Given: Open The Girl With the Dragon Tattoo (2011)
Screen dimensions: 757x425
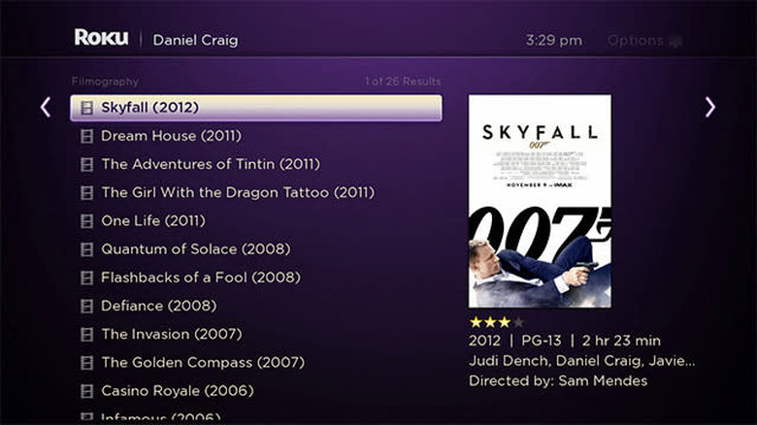Looking at the screenshot, I should point(237,193).
